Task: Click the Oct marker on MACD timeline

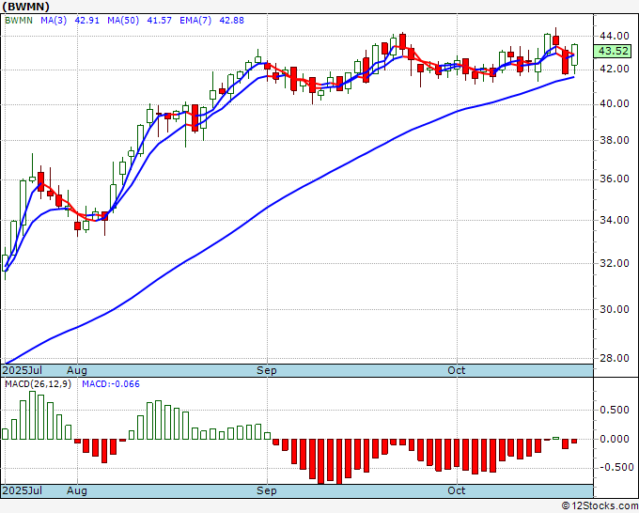Action: click(x=456, y=490)
